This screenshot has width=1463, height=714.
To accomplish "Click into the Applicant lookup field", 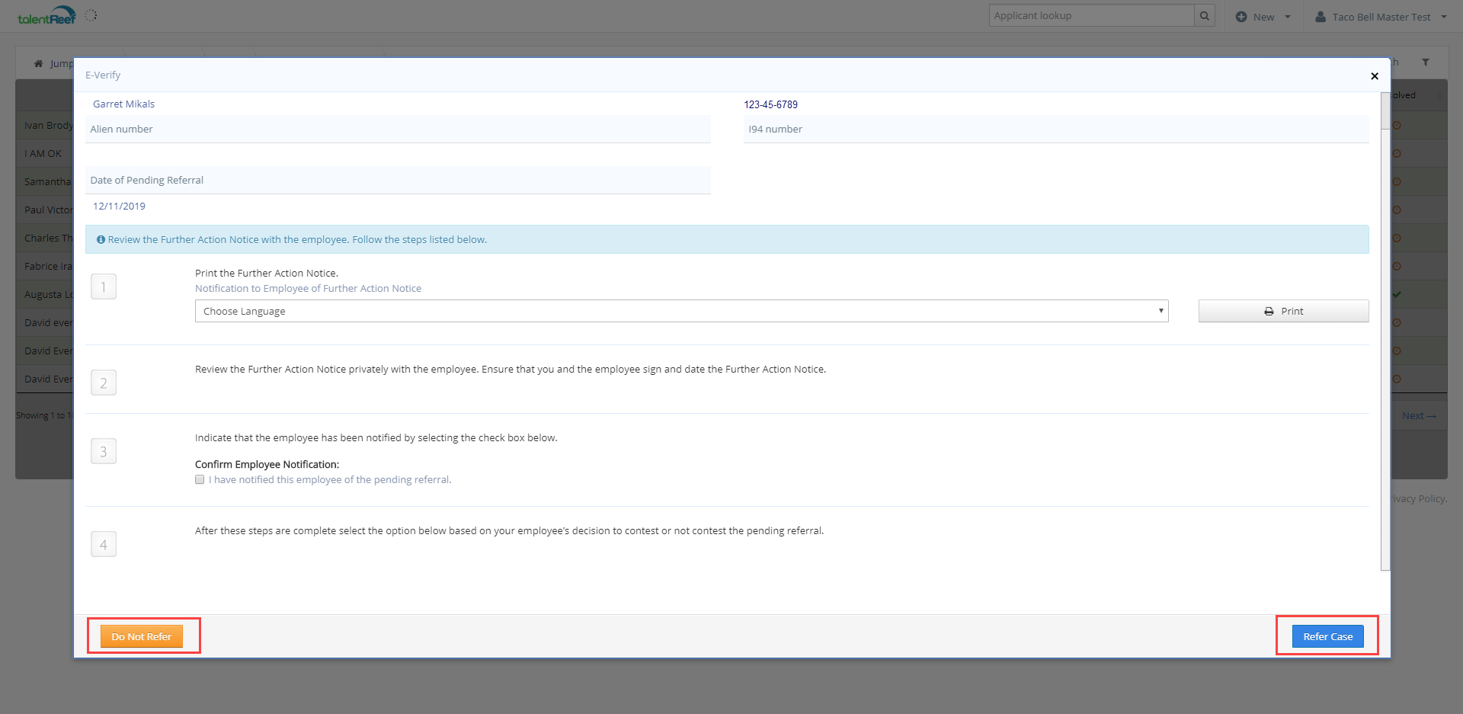I will [1090, 16].
